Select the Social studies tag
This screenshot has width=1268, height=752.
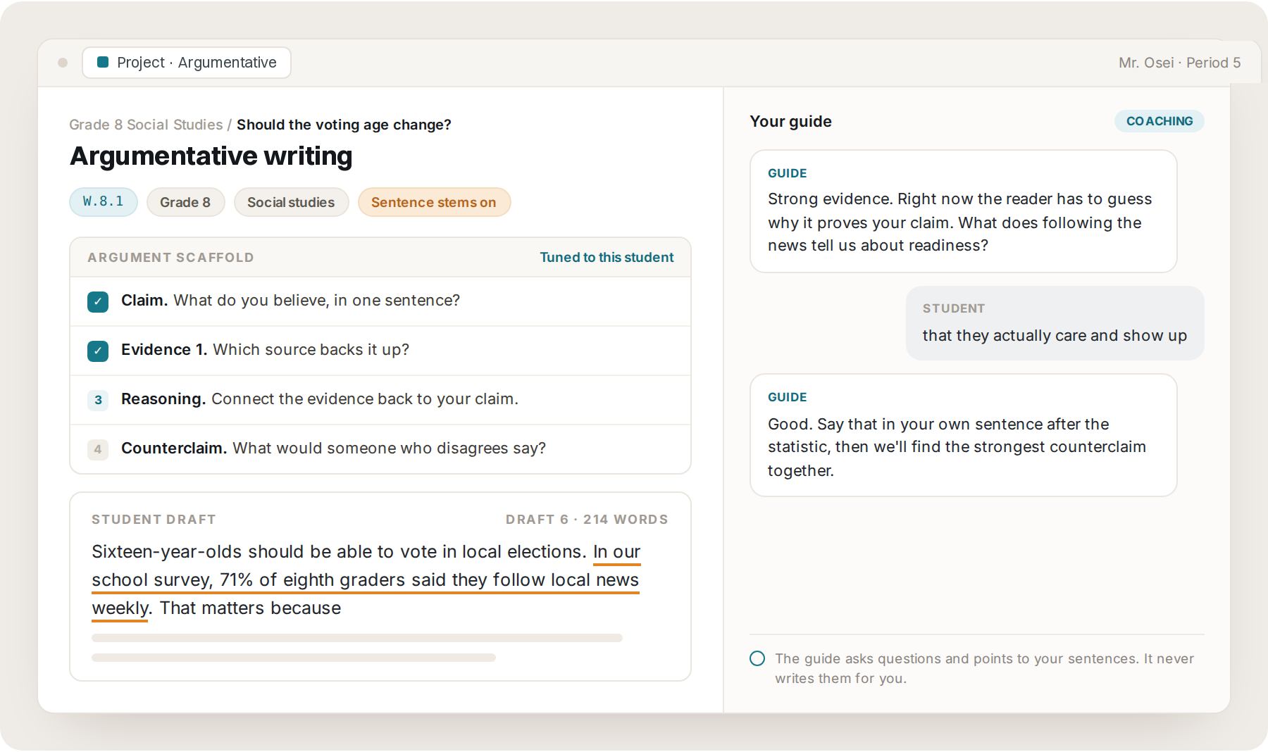[291, 202]
